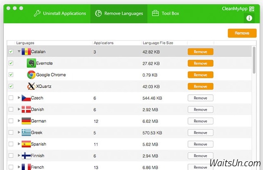Image resolution: width=263 pixels, height=170 pixels.
Task: Switch to the Uninstall Applications tab
Action: (x=60, y=13)
